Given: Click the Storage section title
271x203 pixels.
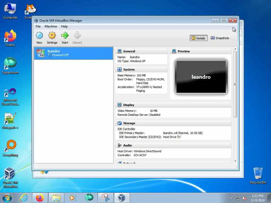Looking at the screenshot, I should pyautogui.click(x=129, y=123).
